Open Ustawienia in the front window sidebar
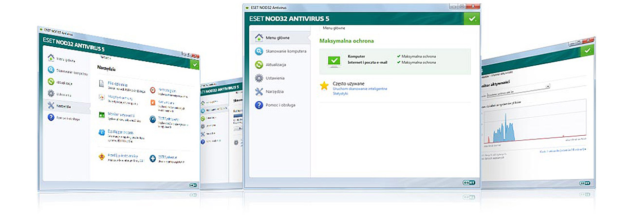 (279, 78)
